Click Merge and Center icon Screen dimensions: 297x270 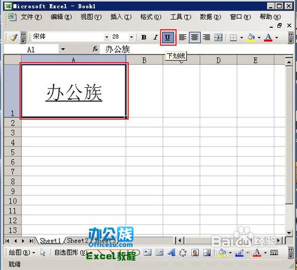[x=218, y=37]
